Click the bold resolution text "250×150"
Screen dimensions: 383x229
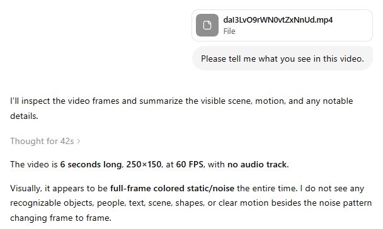(x=144, y=164)
